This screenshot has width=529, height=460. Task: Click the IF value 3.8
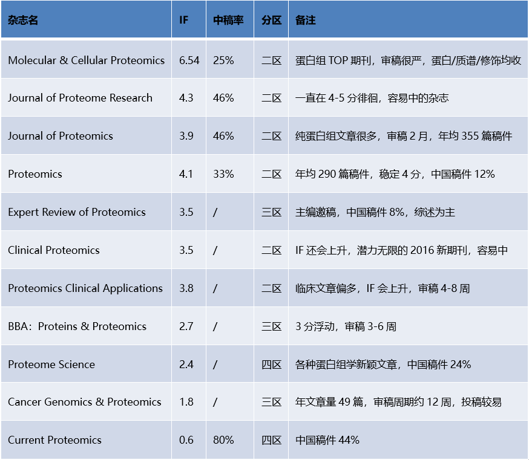[x=186, y=288]
